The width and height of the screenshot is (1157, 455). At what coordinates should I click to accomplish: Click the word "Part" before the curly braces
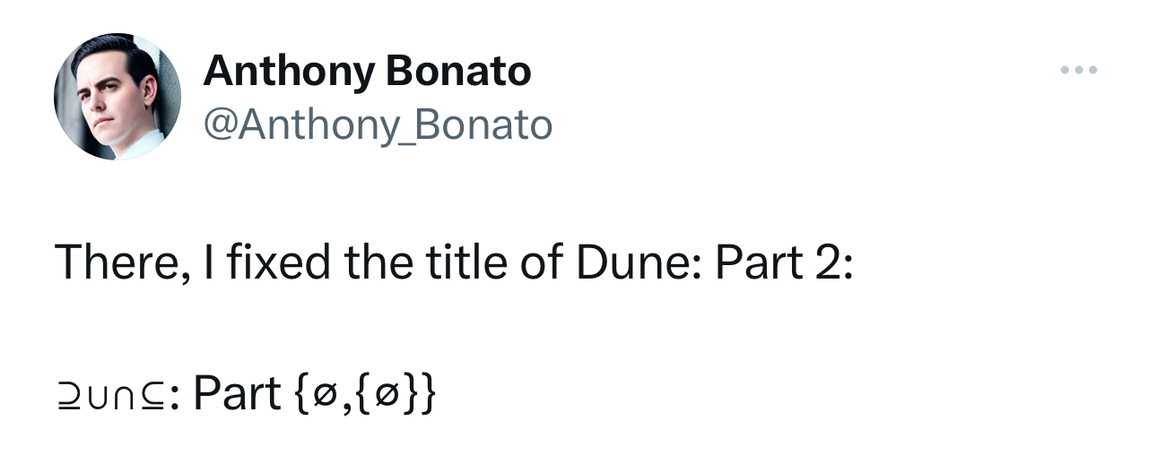pyautogui.click(x=237, y=394)
